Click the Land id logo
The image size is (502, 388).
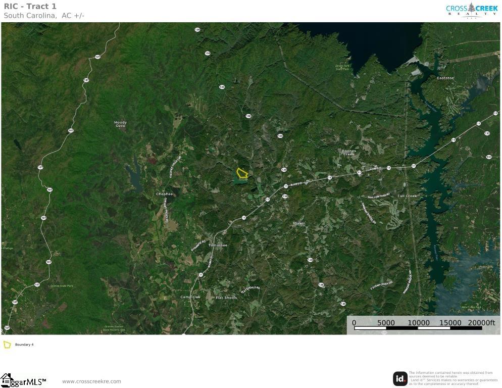click(400, 378)
